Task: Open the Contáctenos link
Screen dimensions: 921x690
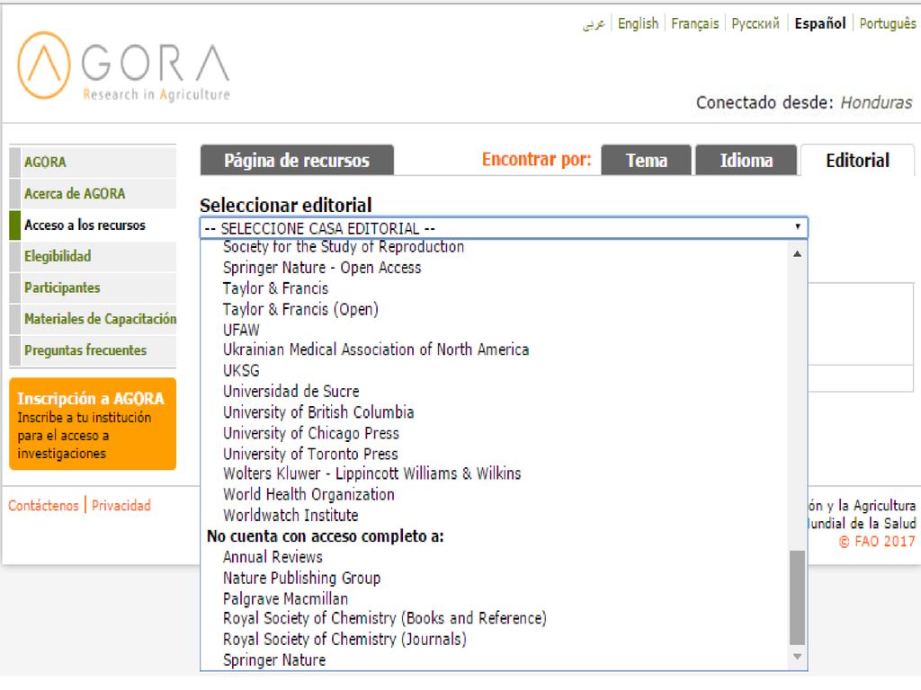Action: pos(43,505)
